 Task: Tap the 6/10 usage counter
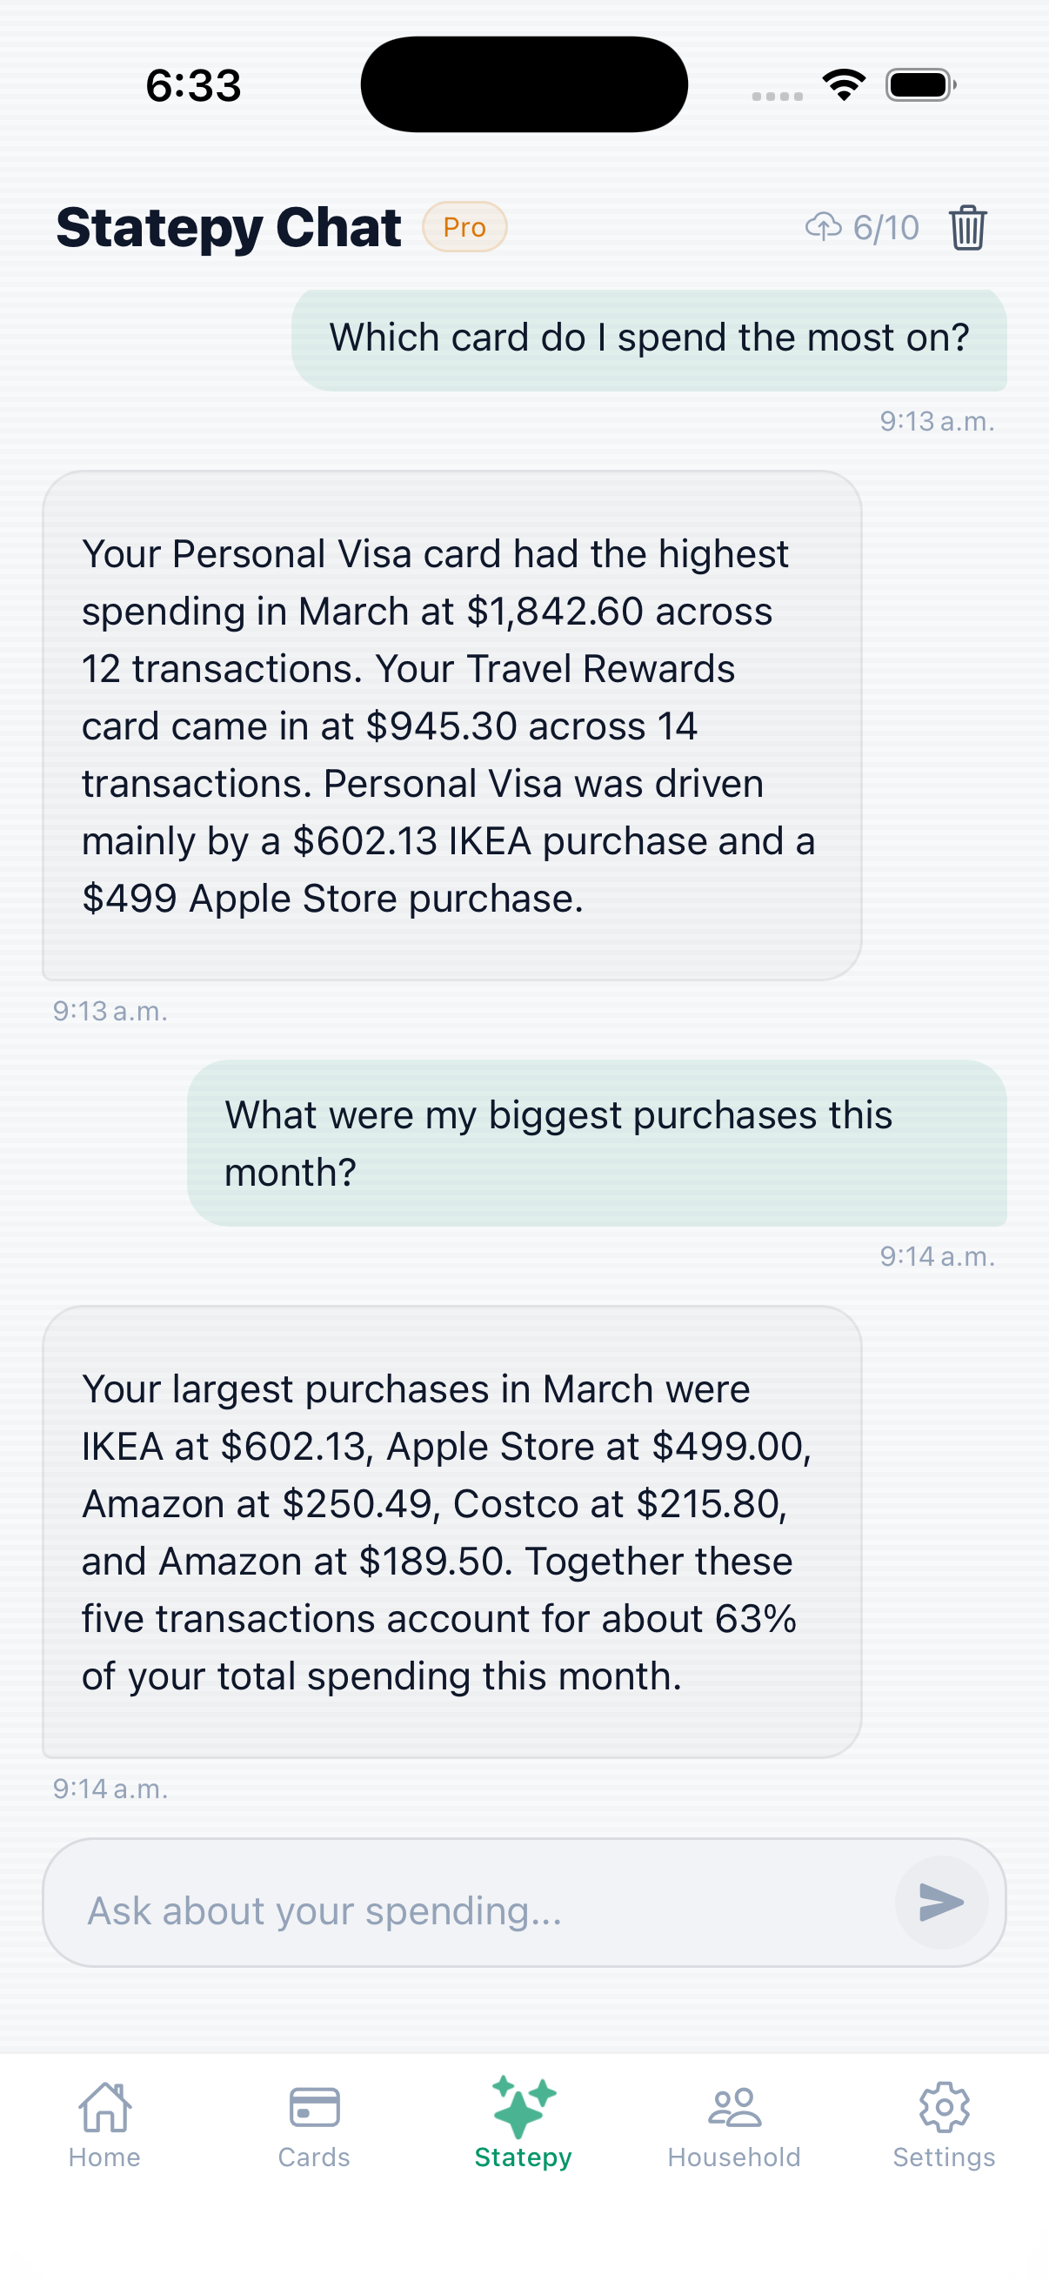885,229
